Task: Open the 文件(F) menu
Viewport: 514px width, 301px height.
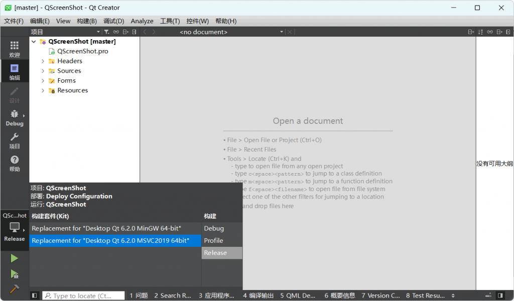Action: coord(14,21)
